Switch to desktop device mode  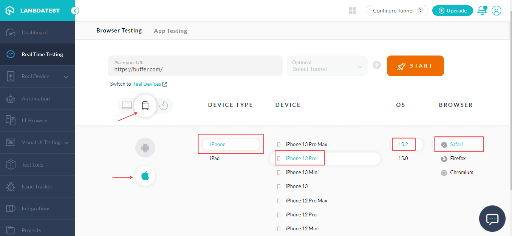click(x=127, y=106)
